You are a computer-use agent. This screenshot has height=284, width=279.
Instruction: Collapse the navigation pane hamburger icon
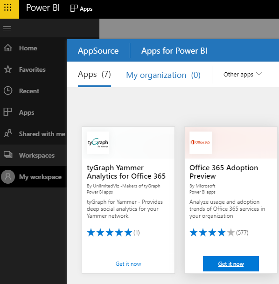[7, 28]
